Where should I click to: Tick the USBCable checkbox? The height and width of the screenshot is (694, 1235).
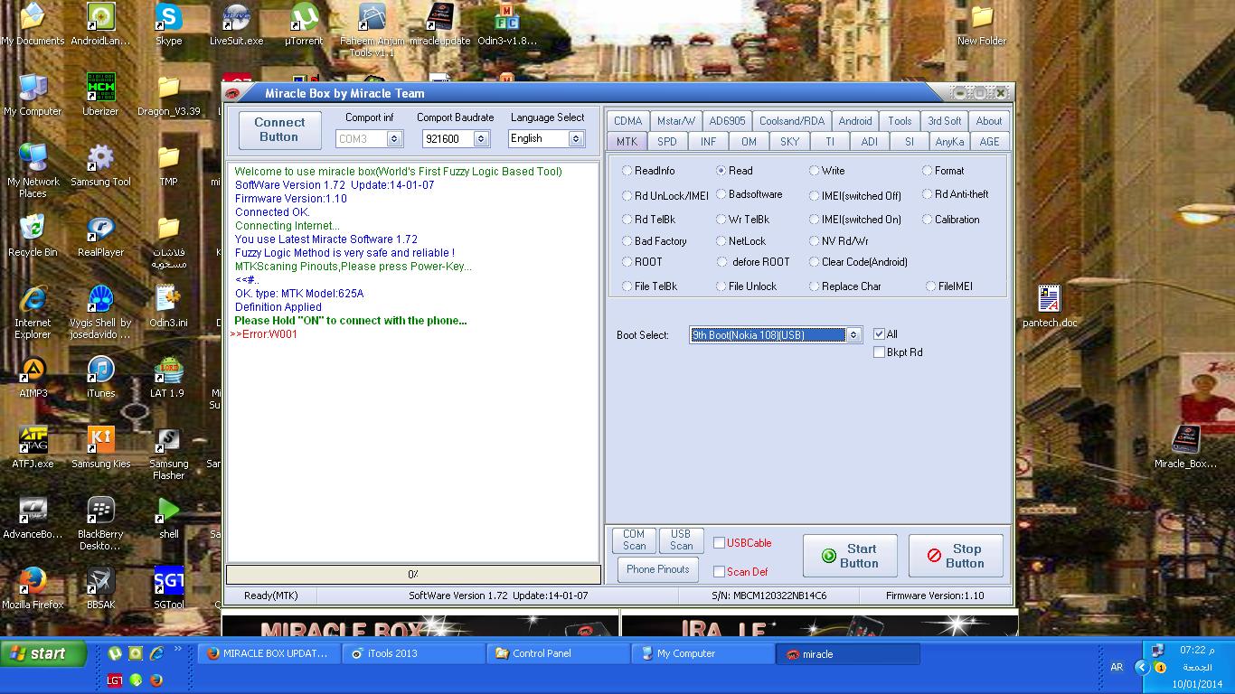(719, 543)
